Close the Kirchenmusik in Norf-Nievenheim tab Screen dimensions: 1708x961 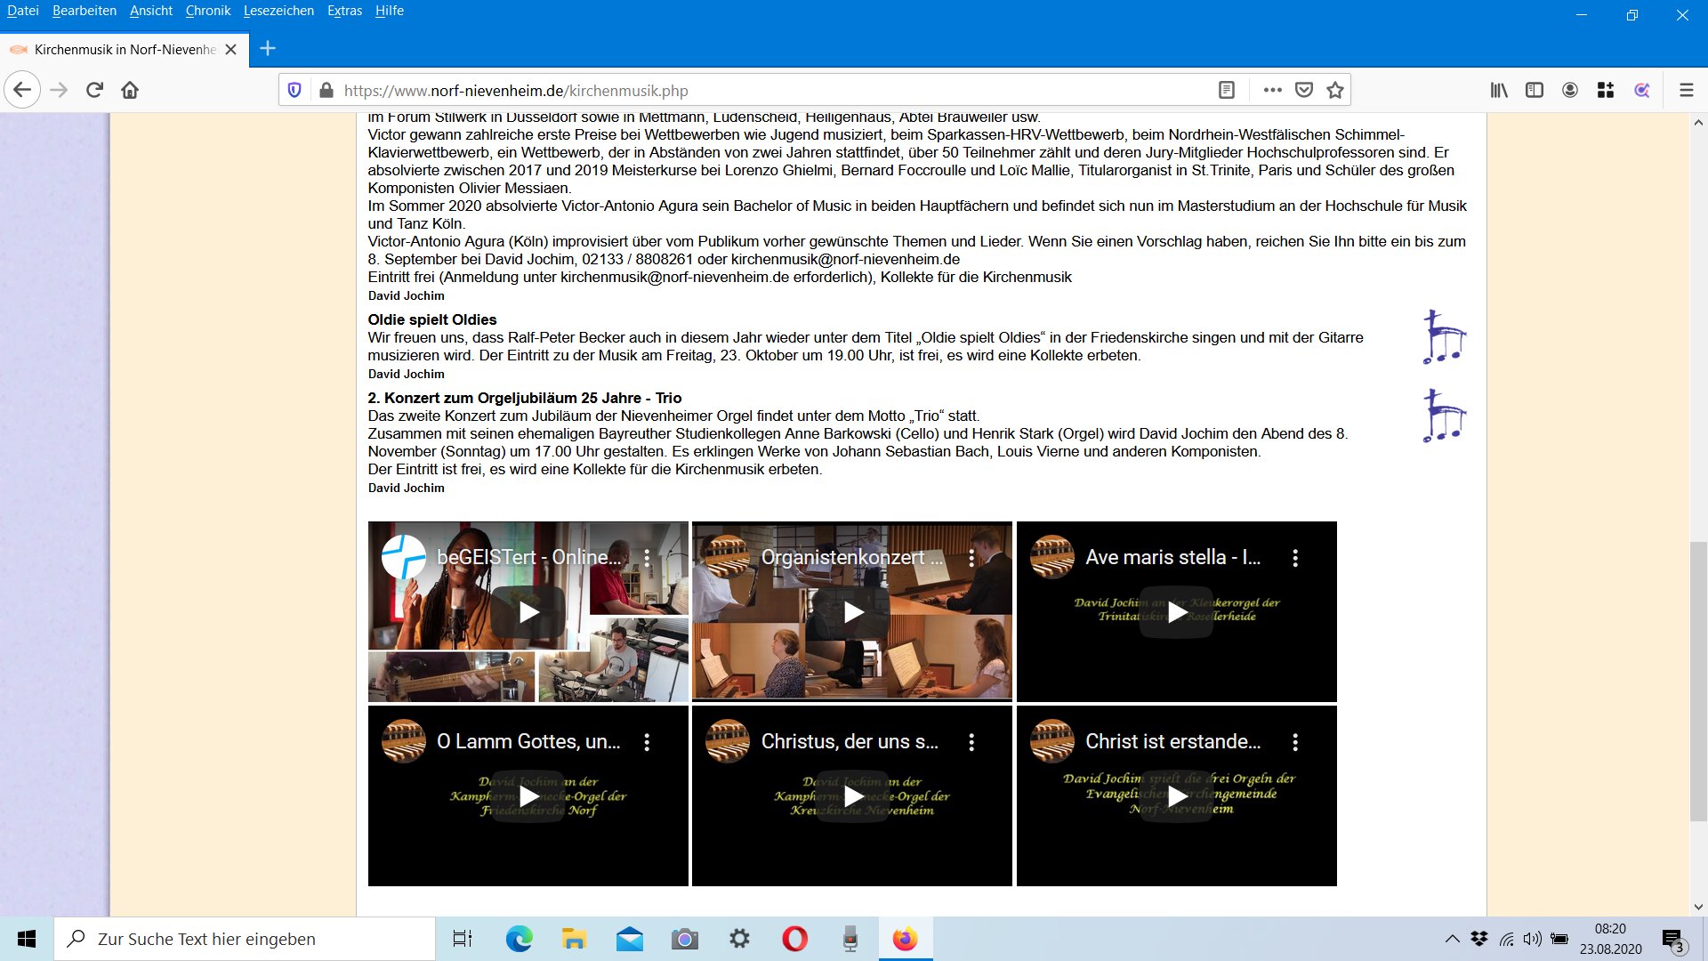(231, 50)
